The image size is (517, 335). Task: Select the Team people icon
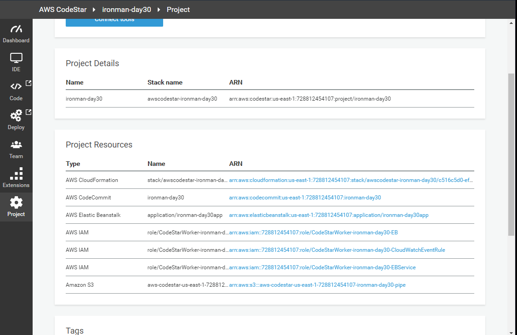click(16, 144)
